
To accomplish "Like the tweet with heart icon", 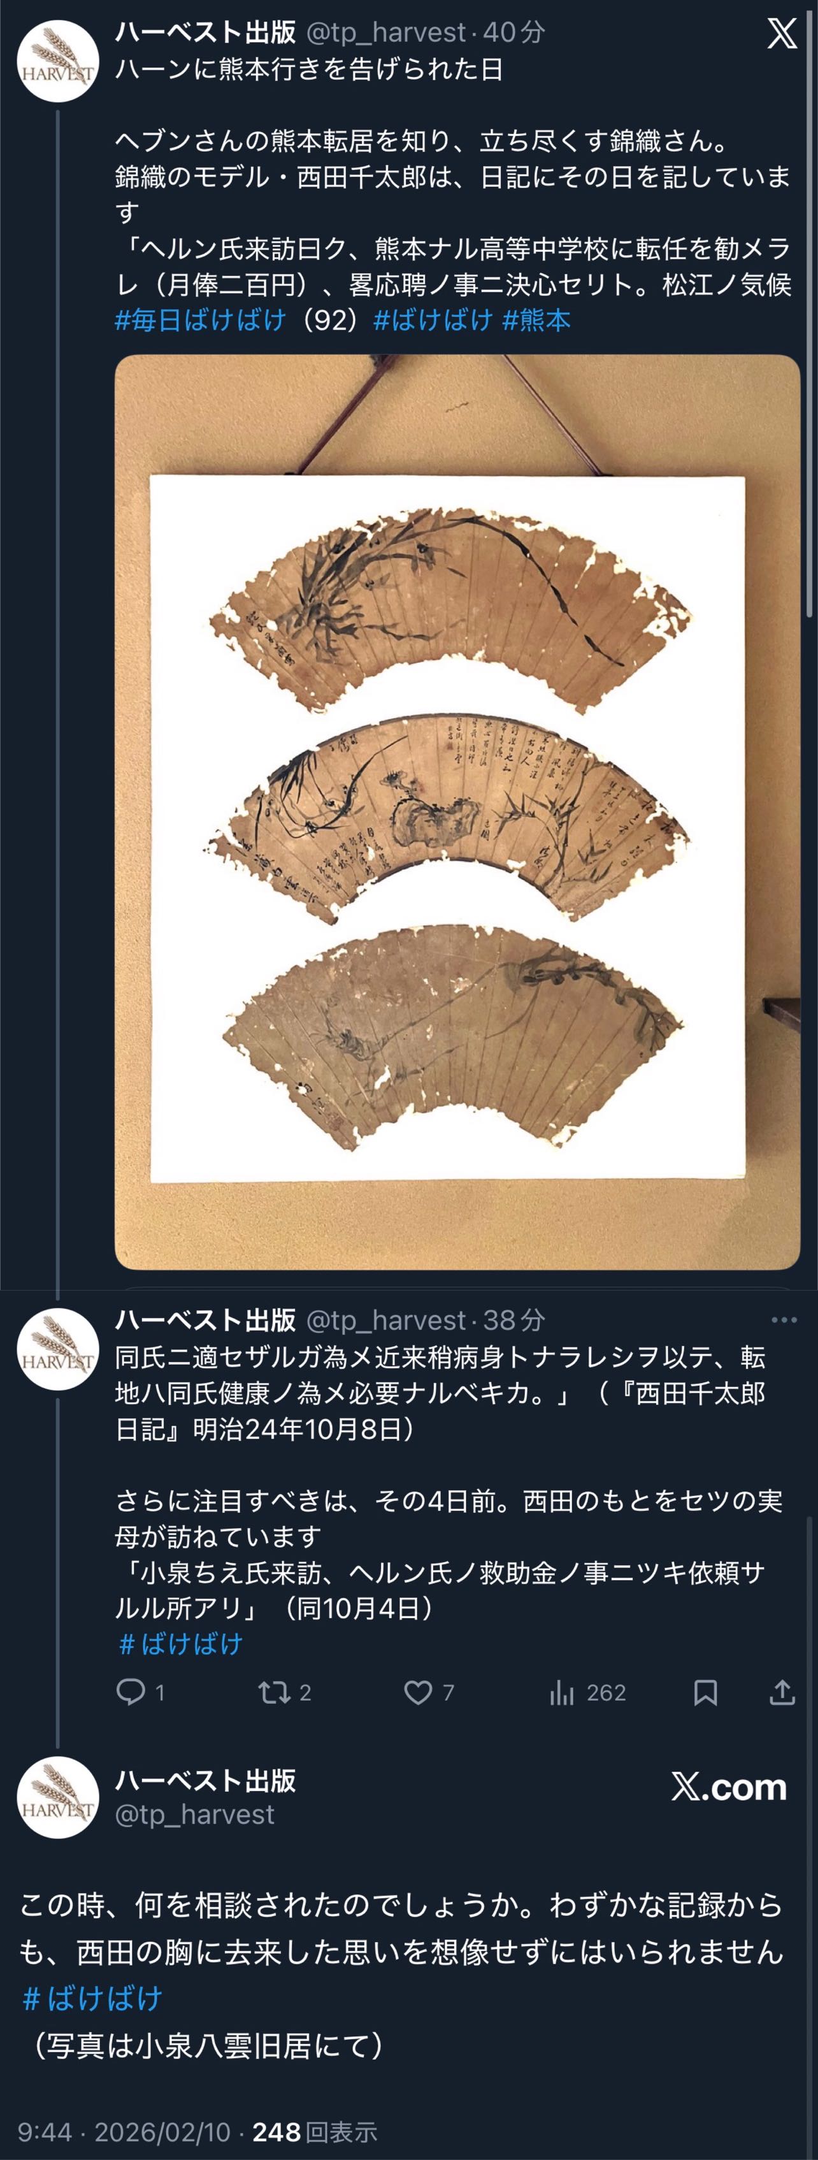I will pos(417,1692).
